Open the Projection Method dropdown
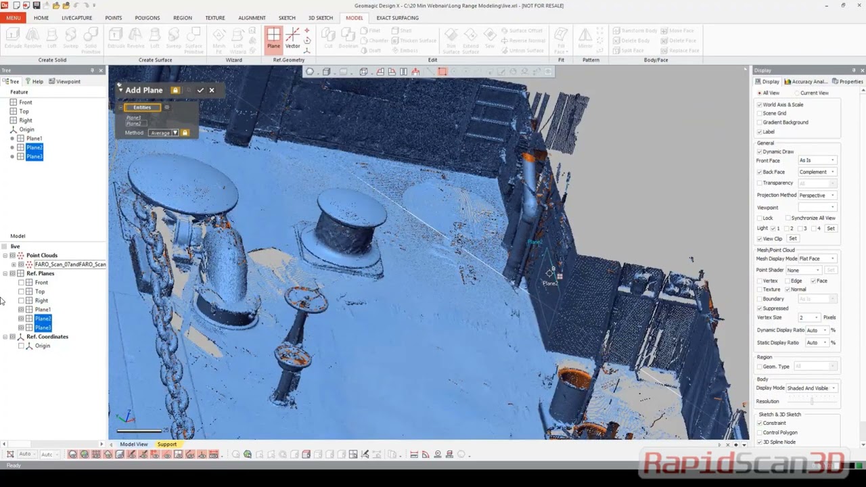The width and height of the screenshot is (866, 487). click(817, 195)
